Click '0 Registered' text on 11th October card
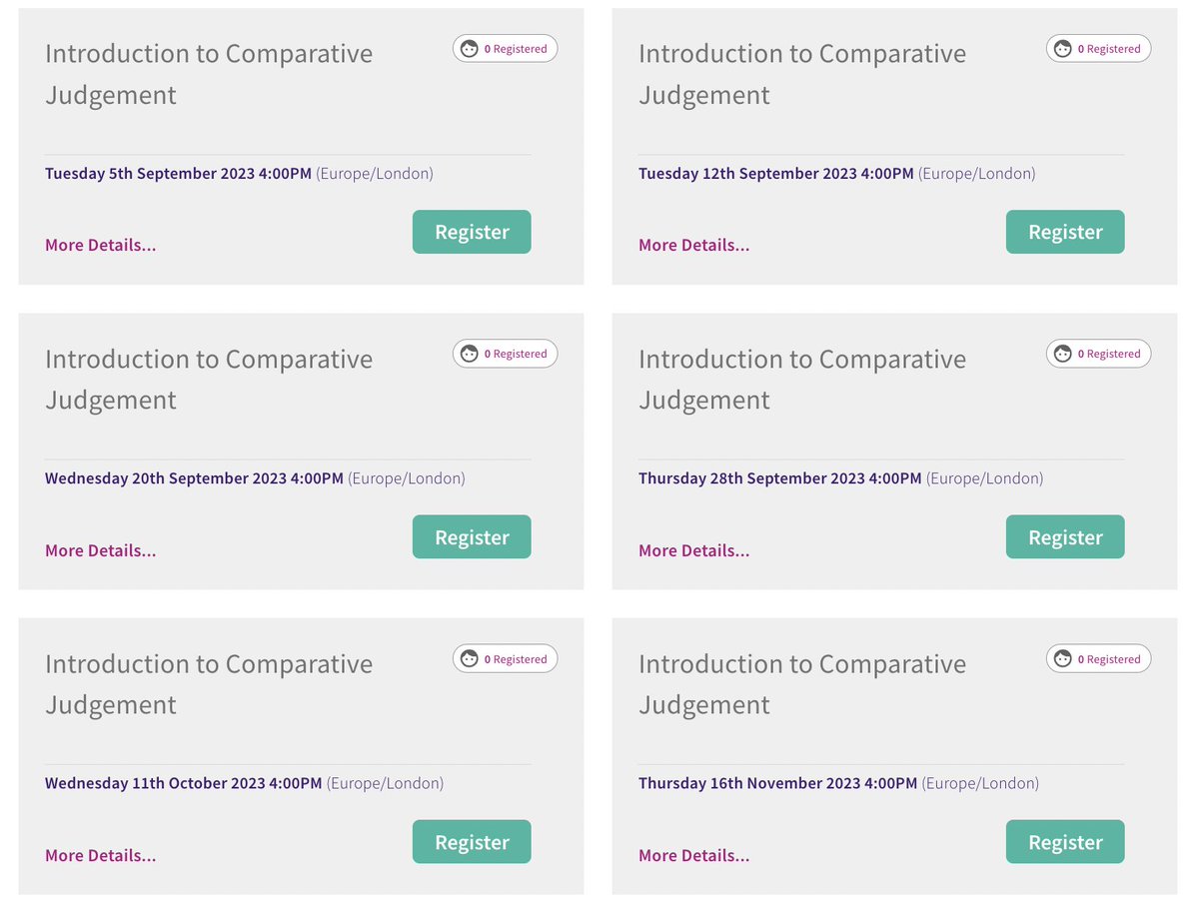Image resolution: width=1199 pixels, height=908 pixels. [516, 659]
